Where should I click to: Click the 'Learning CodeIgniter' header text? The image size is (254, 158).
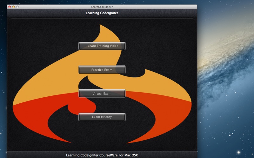tap(102, 13)
